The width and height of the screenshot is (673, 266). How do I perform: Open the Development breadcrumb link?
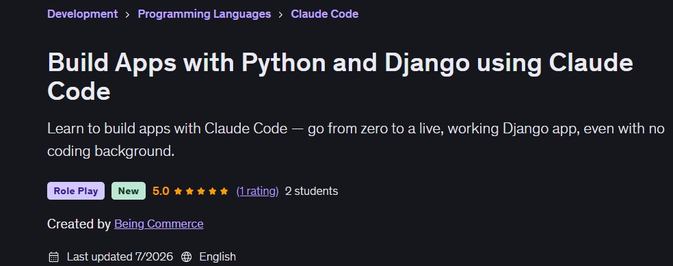(x=82, y=14)
